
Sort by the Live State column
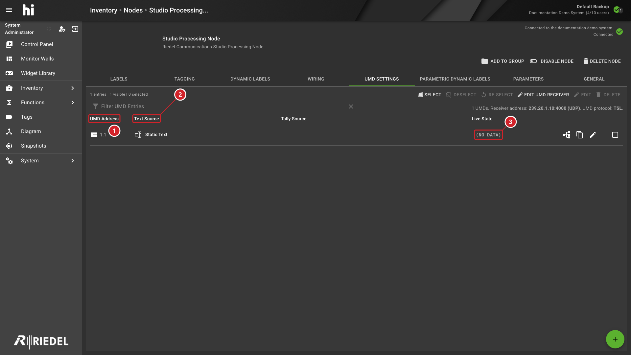click(x=482, y=119)
